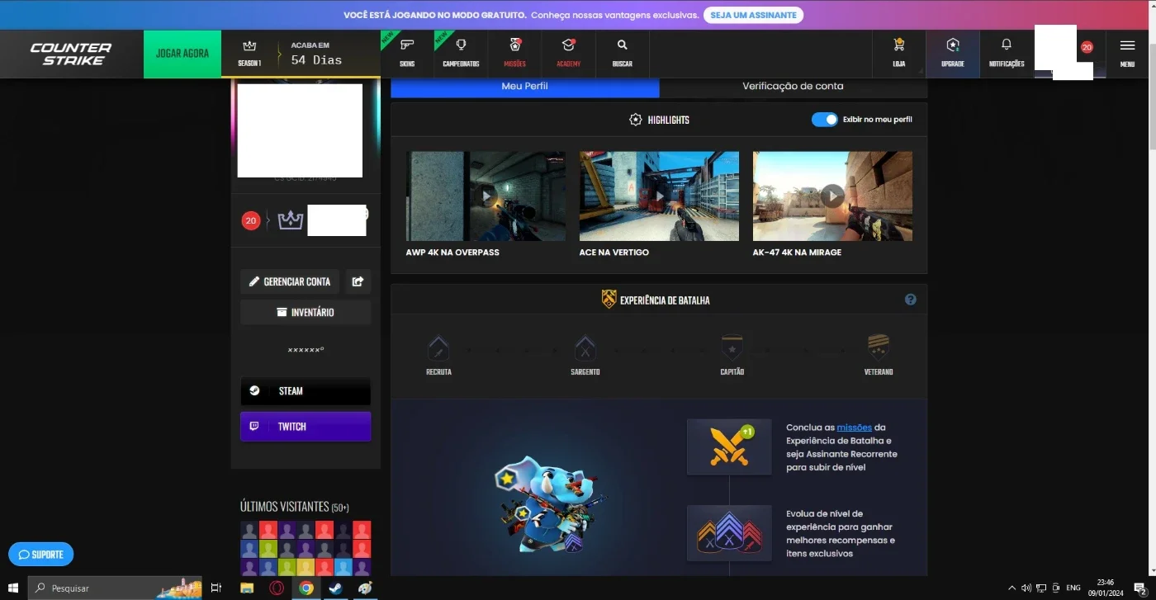Click the Highlights section gear icon
Screen dimensions: 1156x600
[x=635, y=120]
